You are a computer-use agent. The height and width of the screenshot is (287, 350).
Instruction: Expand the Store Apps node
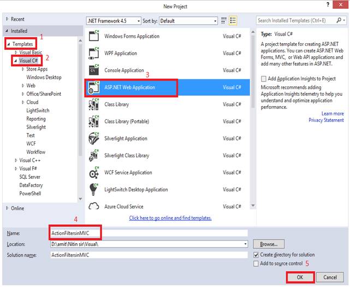pos(23,69)
